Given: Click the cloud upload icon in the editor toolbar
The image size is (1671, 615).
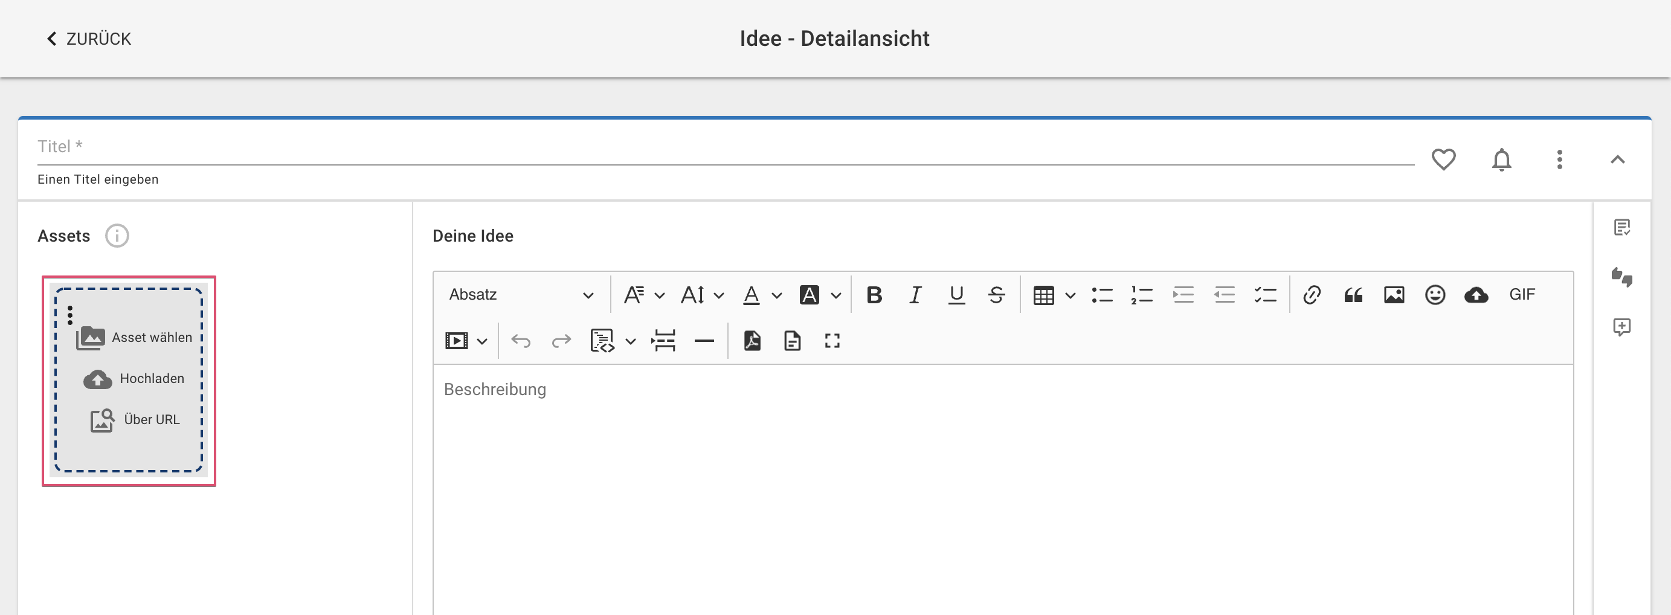Looking at the screenshot, I should click(x=1476, y=295).
